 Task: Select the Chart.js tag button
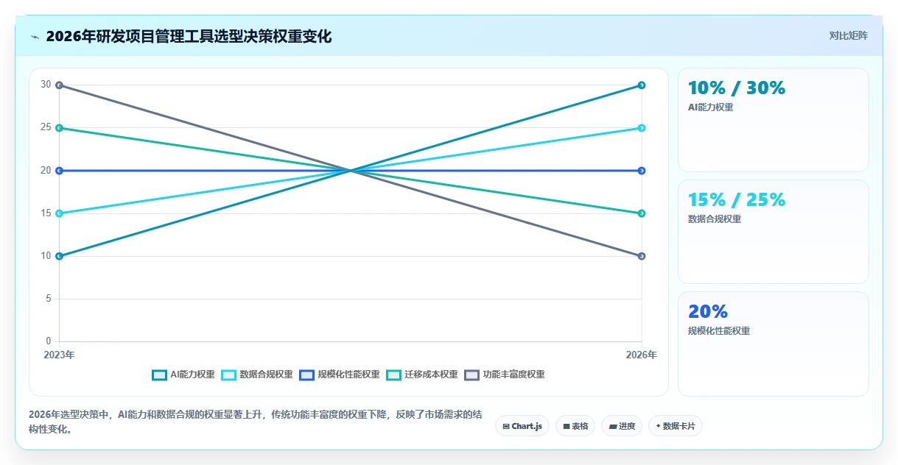coord(522,426)
